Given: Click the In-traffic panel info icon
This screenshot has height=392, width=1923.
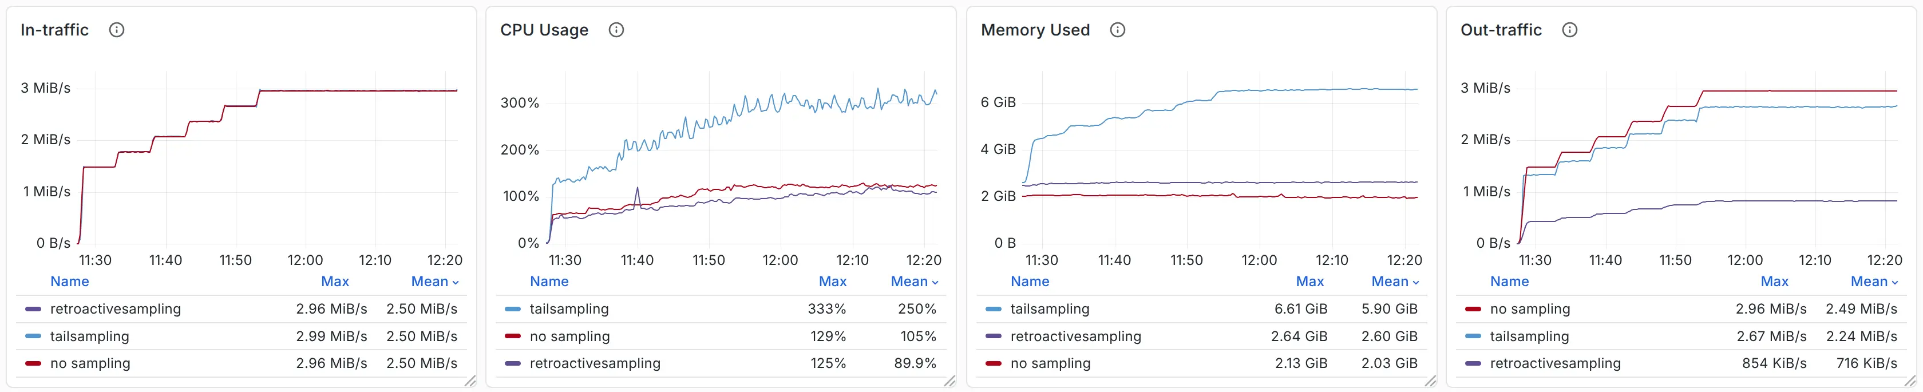Looking at the screenshot, I should pos(116,30).
